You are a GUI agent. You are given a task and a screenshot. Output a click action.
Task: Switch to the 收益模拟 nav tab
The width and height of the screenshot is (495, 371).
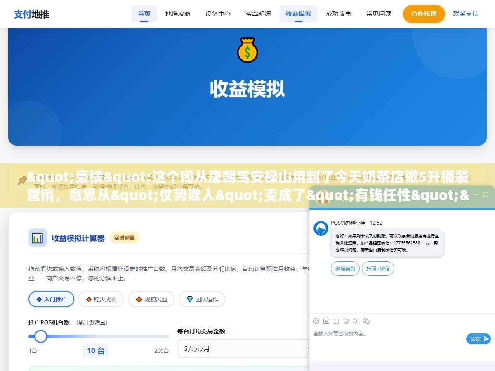[298, 14]
